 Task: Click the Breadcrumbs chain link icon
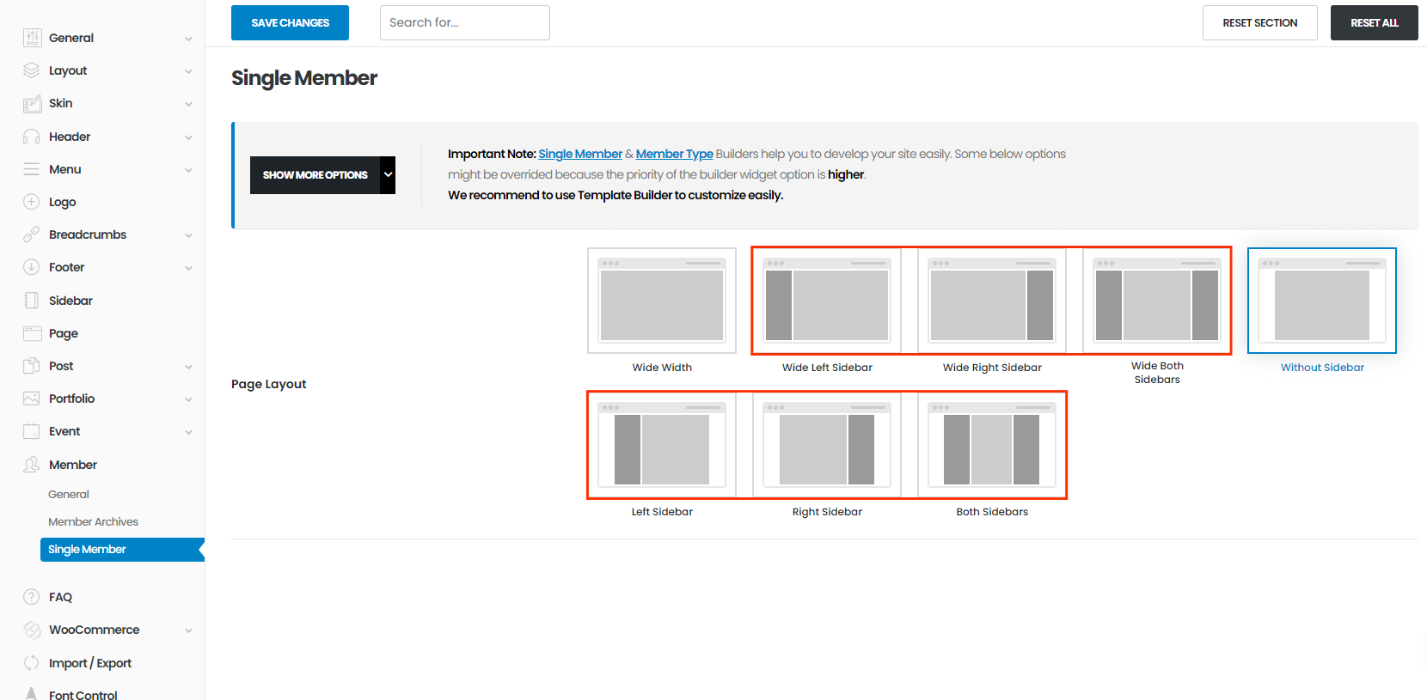(x=32, y=234)
